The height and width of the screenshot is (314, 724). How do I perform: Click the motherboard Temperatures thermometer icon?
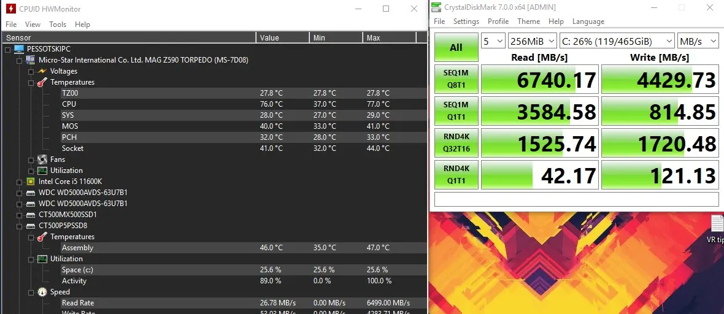(42, 82)
